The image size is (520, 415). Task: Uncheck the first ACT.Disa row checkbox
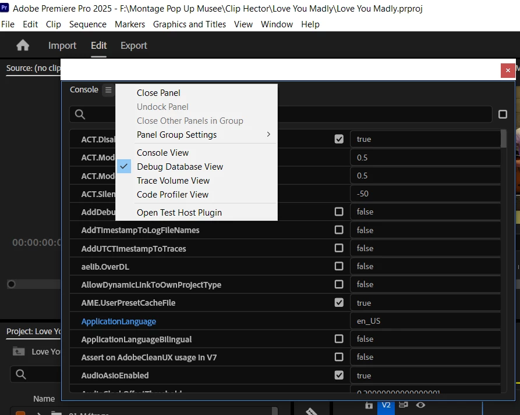pyautogui.click(x=339, y=139)
